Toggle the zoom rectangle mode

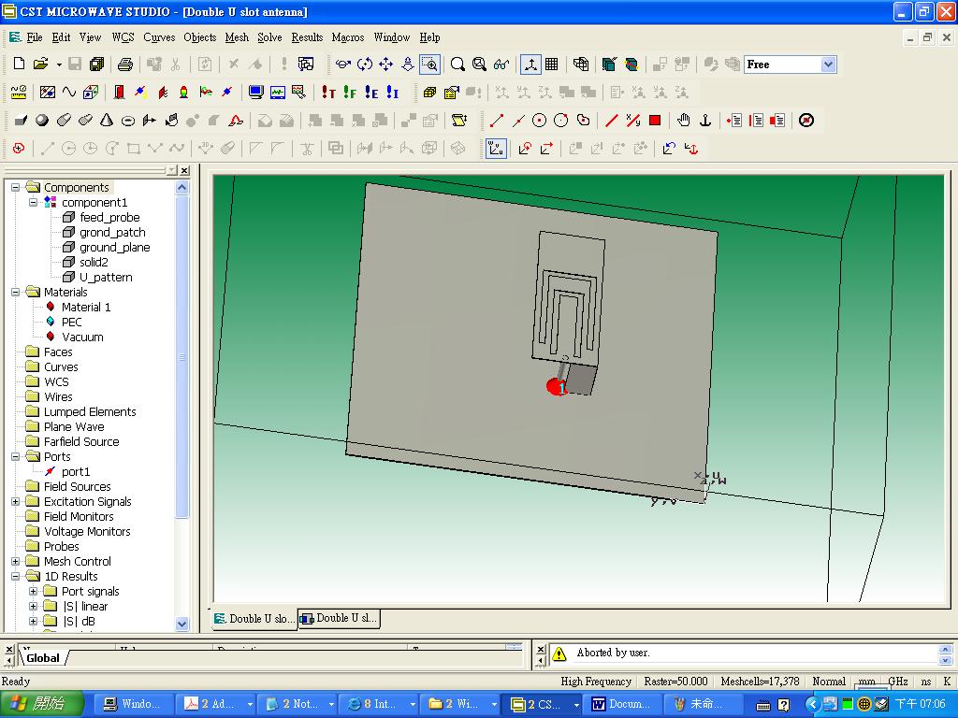(429, 65)
